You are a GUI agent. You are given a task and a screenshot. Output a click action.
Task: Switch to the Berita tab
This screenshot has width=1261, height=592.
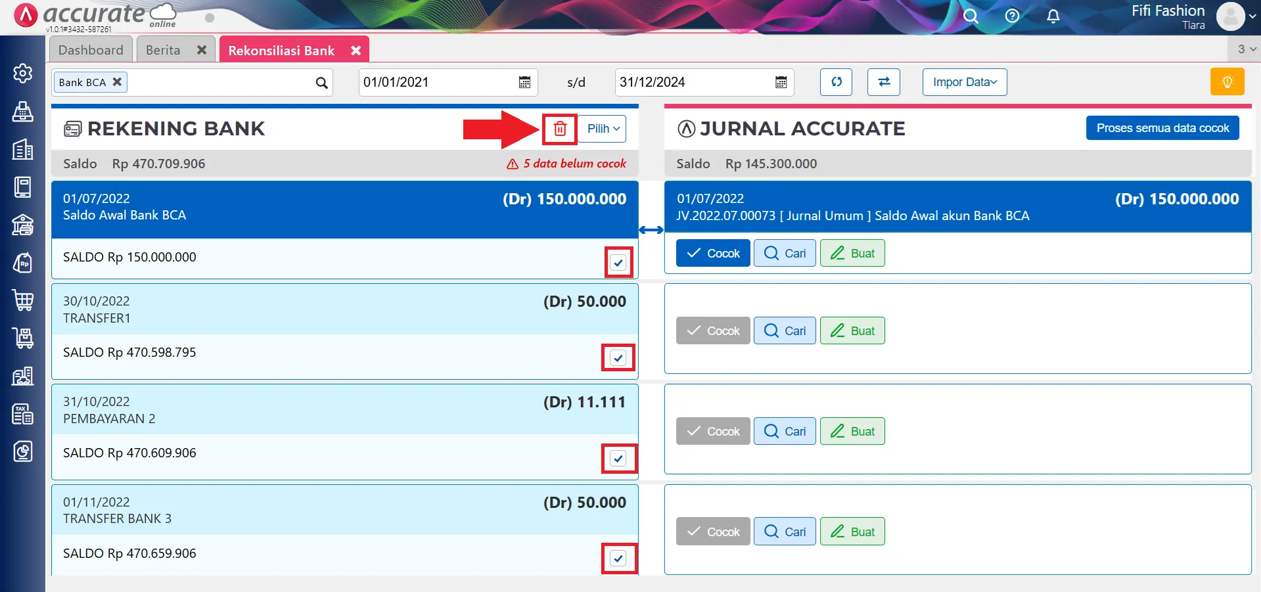point(163,50)
